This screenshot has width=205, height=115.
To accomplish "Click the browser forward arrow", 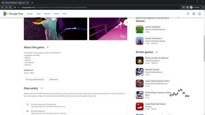I will point(6,7).
